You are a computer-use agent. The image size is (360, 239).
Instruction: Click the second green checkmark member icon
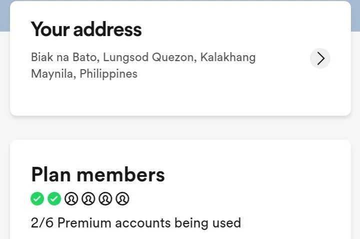pos(54,198)
